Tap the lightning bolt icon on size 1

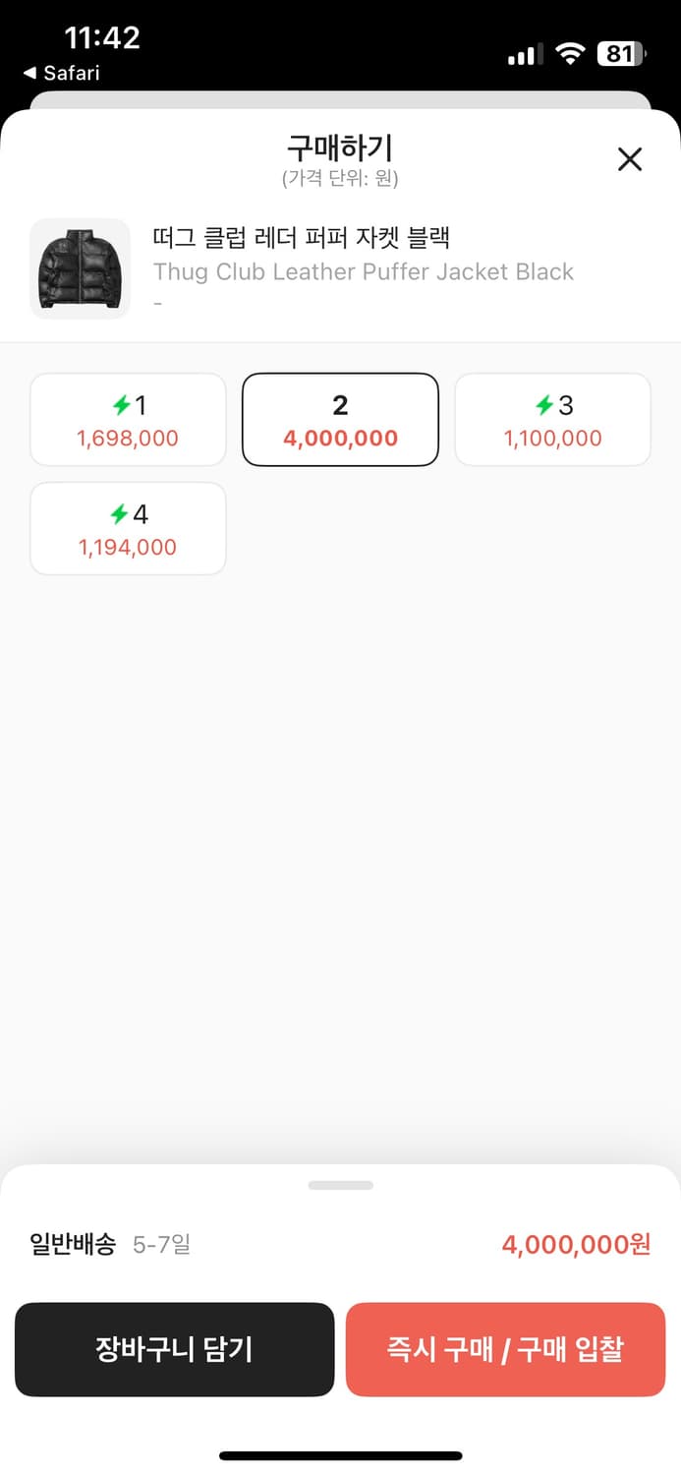click(x=121, y=404)
